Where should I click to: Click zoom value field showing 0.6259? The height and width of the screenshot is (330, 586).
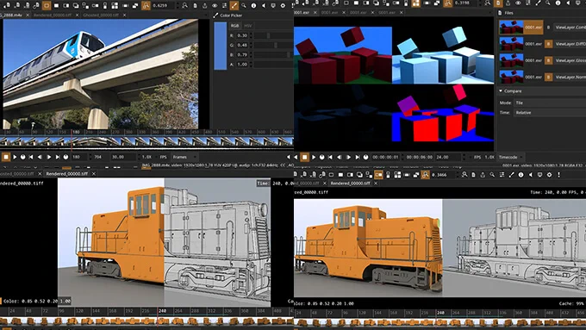(x=163, y=6)
